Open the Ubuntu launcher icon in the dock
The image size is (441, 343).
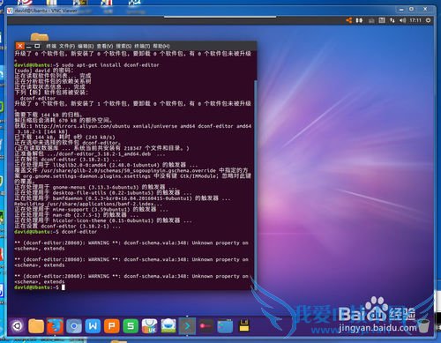click(x=18, y=326)
